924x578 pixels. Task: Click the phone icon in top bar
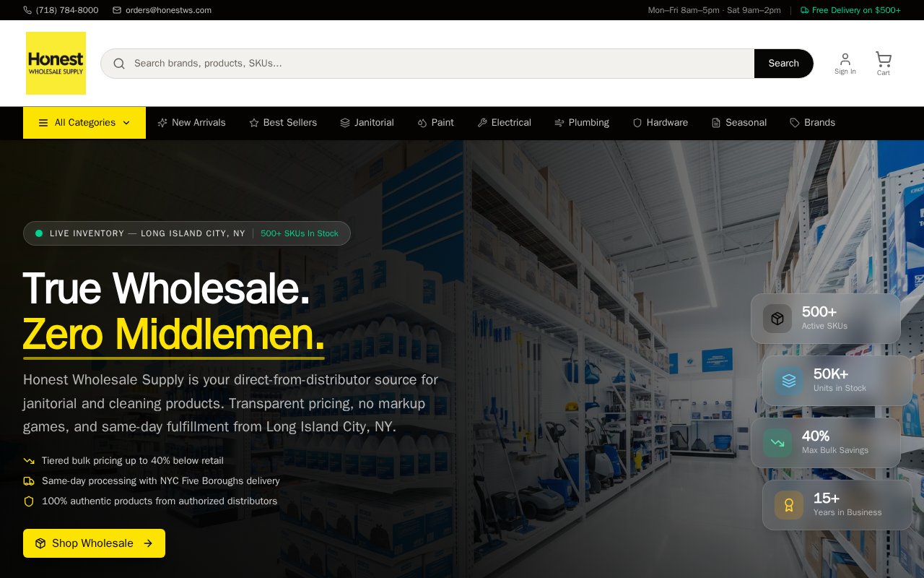[x=27, y=10]
